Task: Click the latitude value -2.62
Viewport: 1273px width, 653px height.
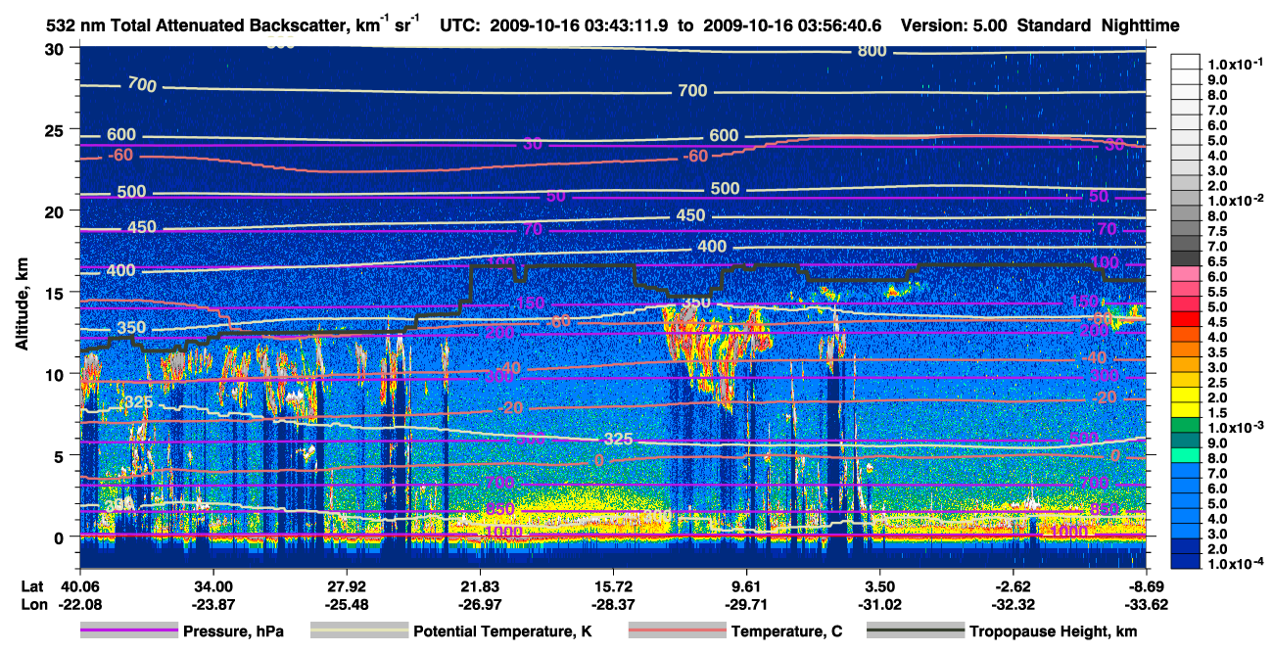Action: (x=1013, y=585)
